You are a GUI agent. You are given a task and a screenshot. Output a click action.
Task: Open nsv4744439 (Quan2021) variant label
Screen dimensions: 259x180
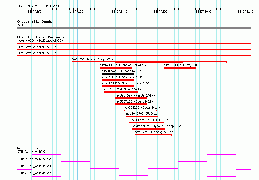click(x=123, y=89)
